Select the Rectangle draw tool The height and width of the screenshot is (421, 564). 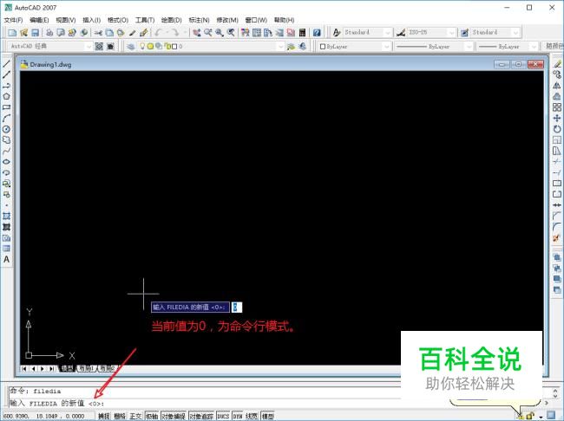pos(6,107)
